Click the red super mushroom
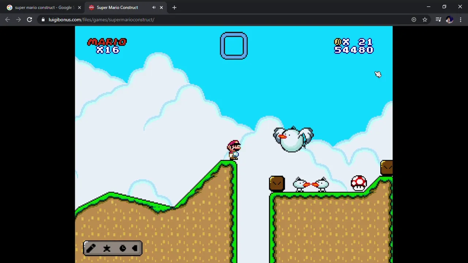The height and width of the screenshot is (263, 468). 359,183
